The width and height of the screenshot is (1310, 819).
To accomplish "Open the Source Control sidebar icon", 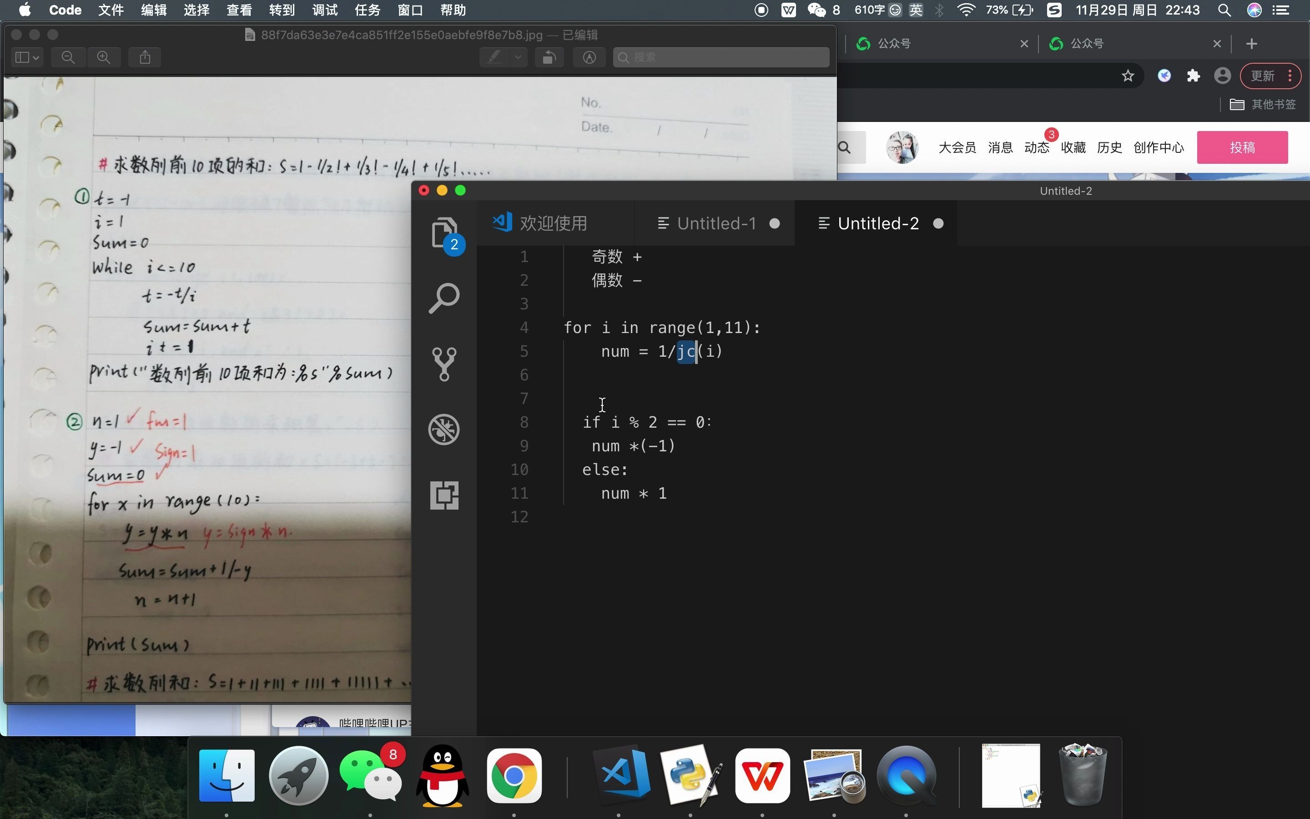I will 444,364.
